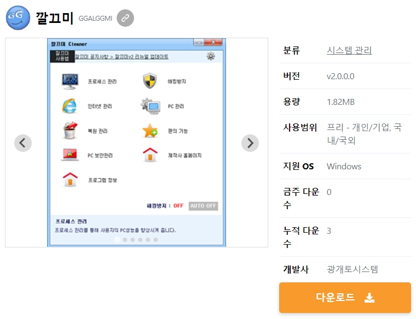This screenshot has width=416, height=319.
Task: Click the orange 다운로드 button
Action: pos(345,298)
